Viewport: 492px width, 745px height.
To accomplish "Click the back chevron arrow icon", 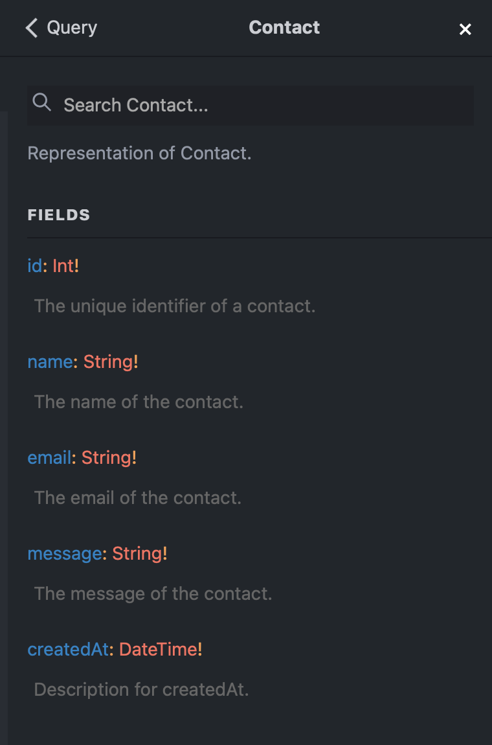I will [31, 28].
